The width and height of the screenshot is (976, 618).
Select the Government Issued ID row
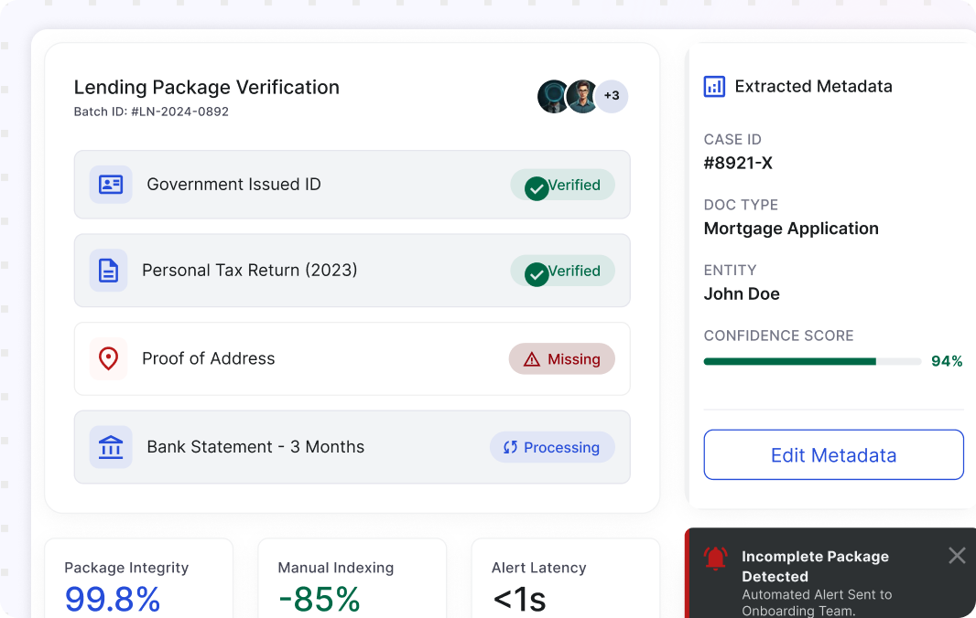352,185
